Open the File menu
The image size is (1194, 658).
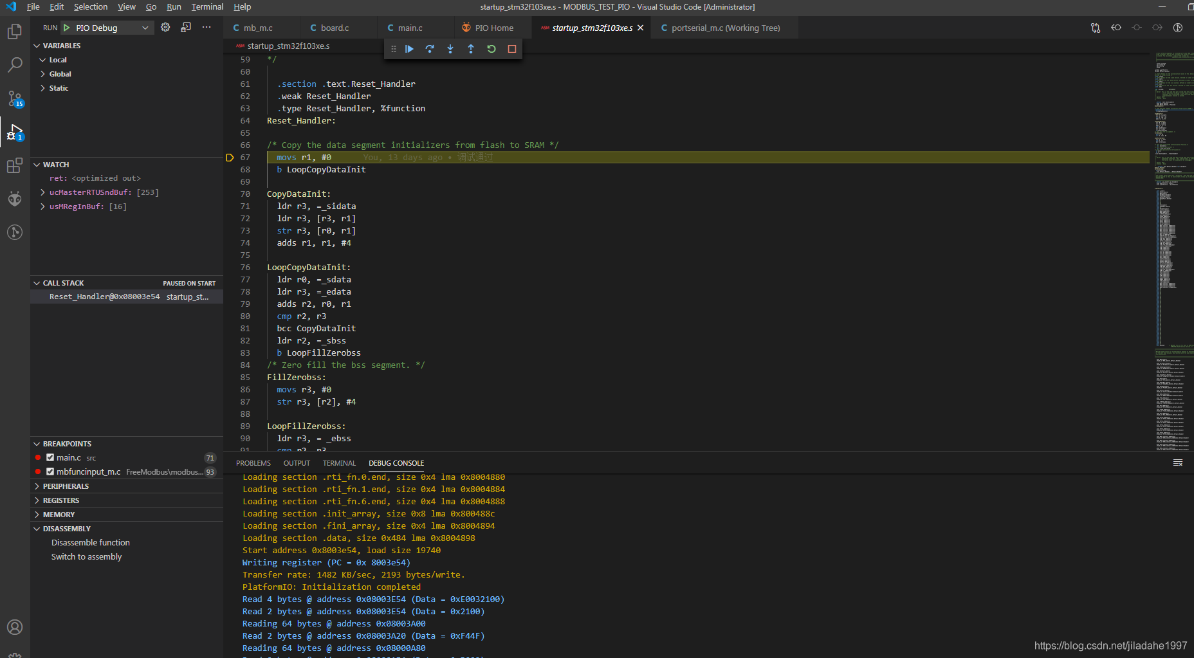(33, 7)
